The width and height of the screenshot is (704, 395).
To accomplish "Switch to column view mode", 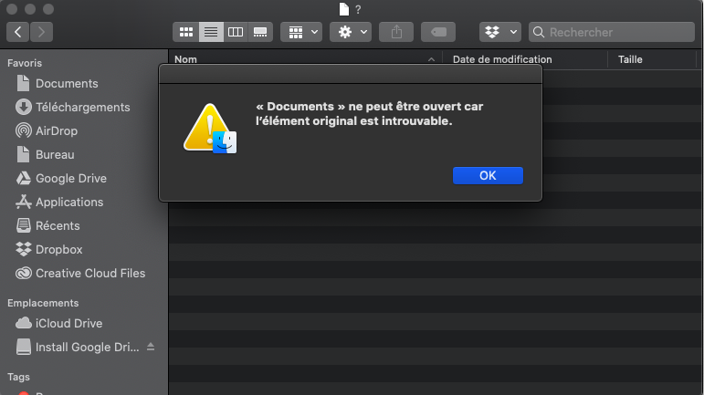I will click(236, 32).
